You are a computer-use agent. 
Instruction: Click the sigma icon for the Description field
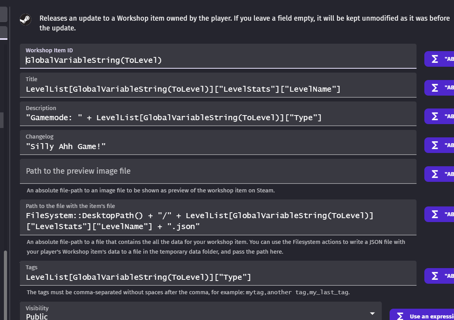pyautogui.click(x=434, y=116)
